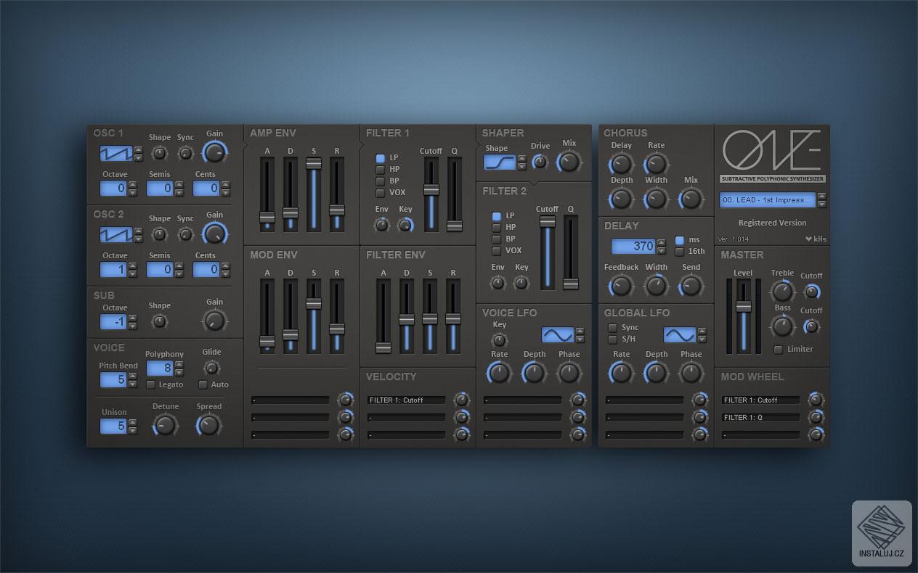Click the Master Level slider
The height and width of the screenshot is (573, 918).
point(744,317)
